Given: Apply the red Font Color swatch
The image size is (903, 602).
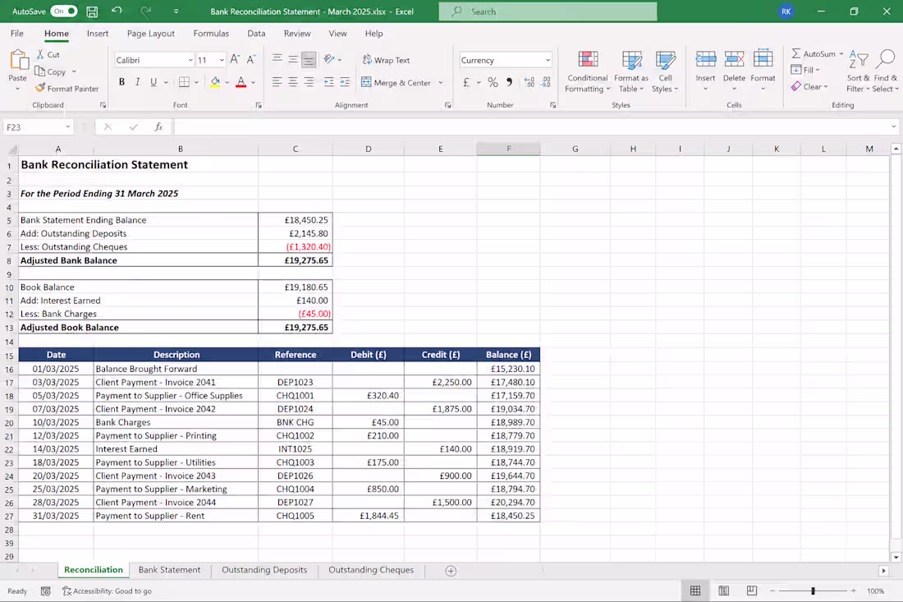Looking at the screenshot, I should (241, 82).
